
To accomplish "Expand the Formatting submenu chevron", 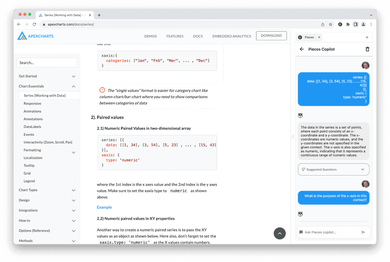I will pos(74,152).
